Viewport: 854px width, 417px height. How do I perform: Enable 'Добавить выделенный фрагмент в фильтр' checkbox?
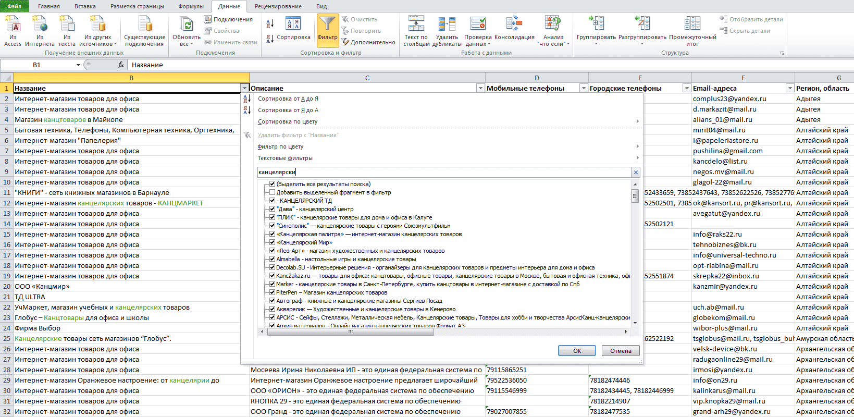click(x=272, y=192)
